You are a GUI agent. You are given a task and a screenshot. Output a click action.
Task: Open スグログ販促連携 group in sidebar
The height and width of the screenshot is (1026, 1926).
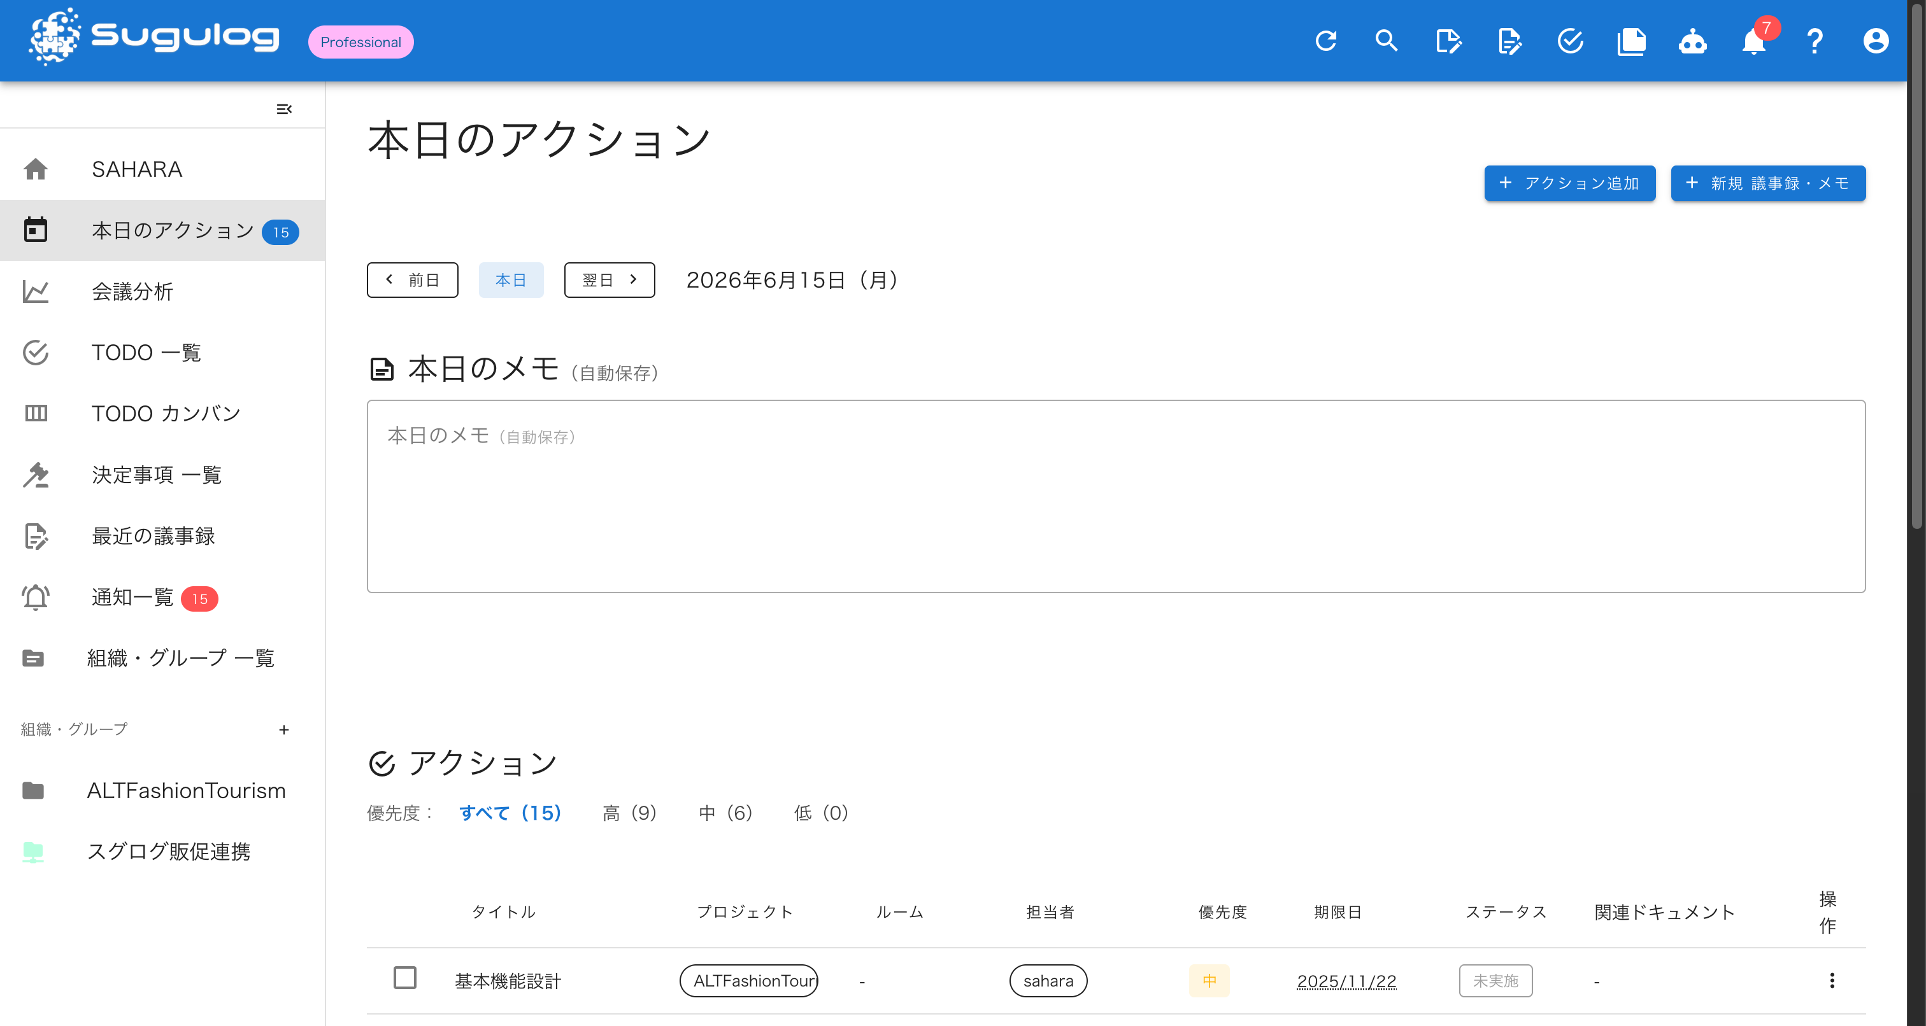point(162,852)
